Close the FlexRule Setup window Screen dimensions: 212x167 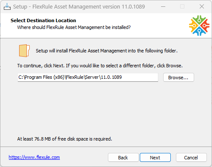click(x=202, y=6)
